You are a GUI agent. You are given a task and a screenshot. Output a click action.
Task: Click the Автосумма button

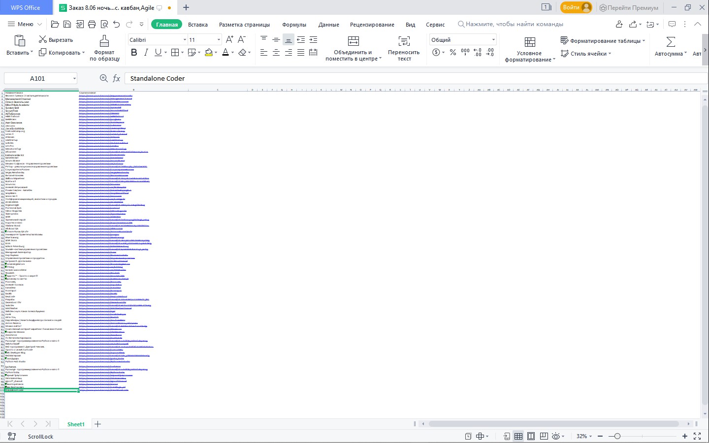click(x=670, y=47)
